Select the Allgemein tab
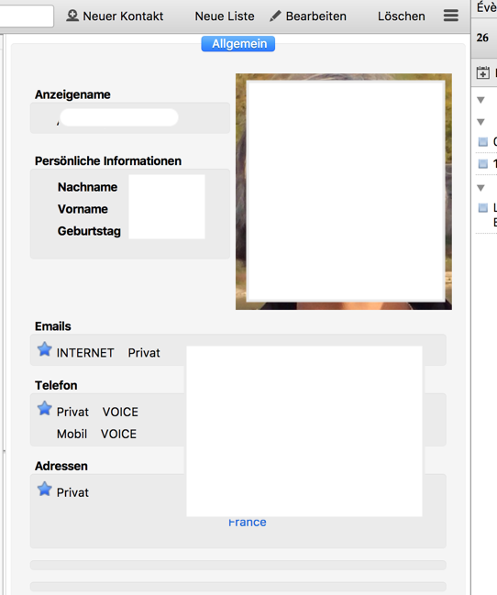497x595 pixels. 238,44
